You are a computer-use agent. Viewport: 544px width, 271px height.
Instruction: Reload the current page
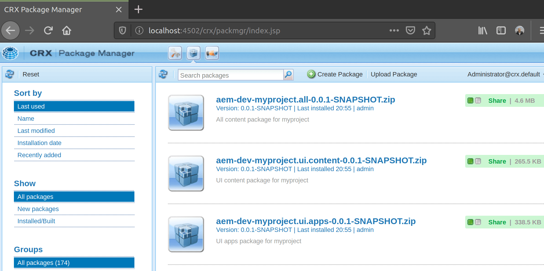point(48,30)
